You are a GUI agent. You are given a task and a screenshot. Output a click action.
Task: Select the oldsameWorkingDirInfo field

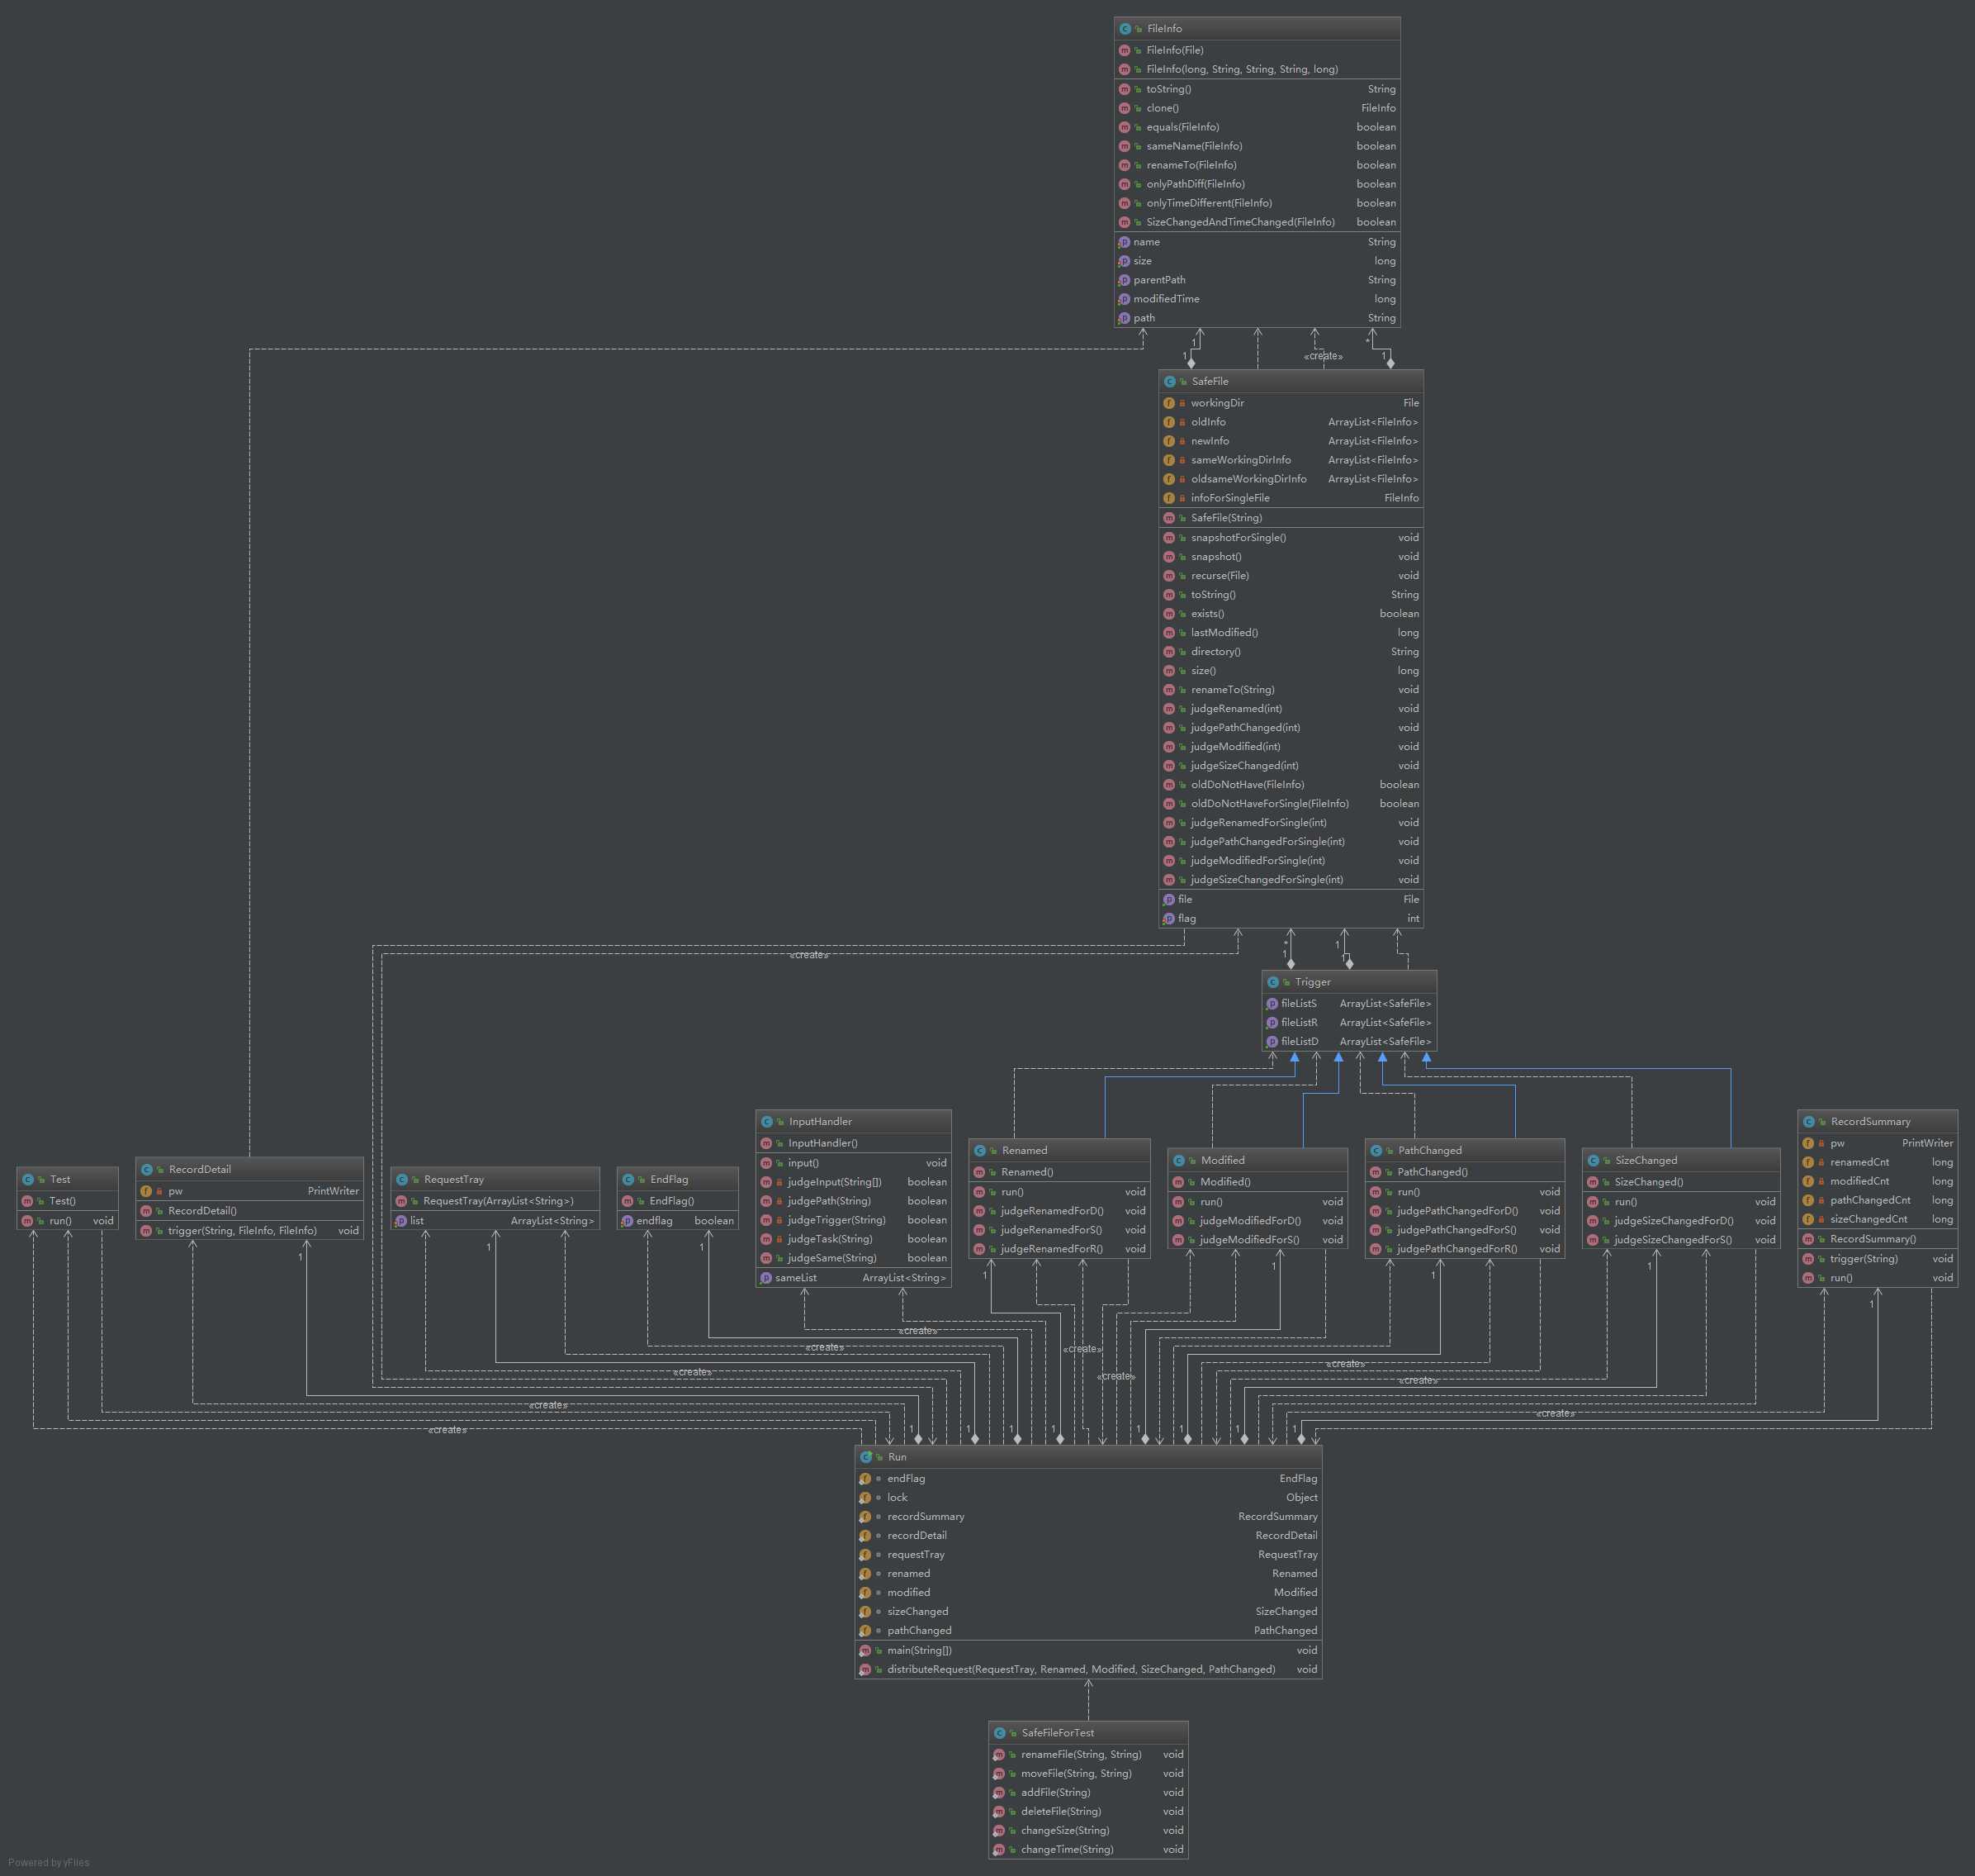(1291, 479)
